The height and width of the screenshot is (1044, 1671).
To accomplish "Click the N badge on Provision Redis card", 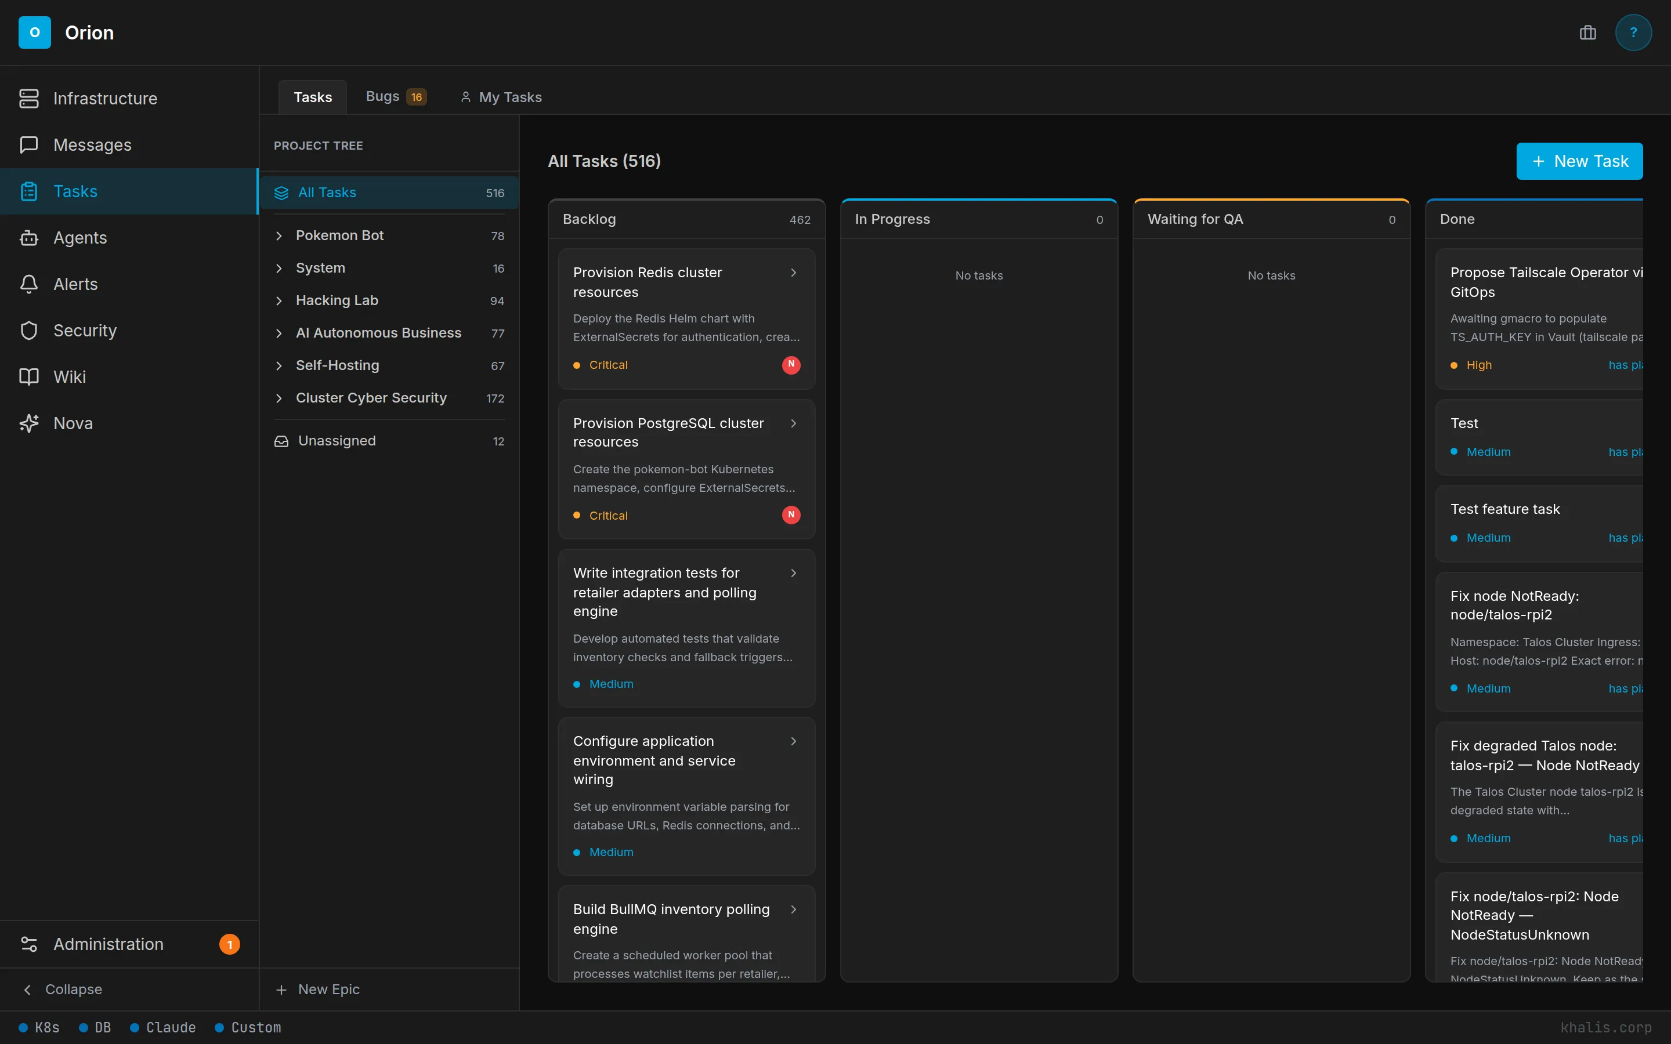I will pos(791,365).
